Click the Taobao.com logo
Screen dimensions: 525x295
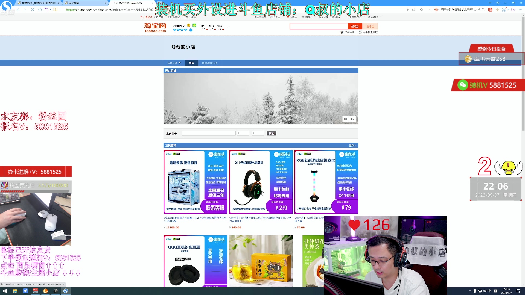click(x=155, y=28)
